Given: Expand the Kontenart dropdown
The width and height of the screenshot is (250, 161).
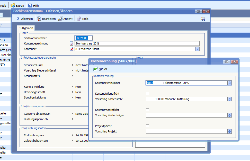Looking at the screenshot, I should pos(197,49).
